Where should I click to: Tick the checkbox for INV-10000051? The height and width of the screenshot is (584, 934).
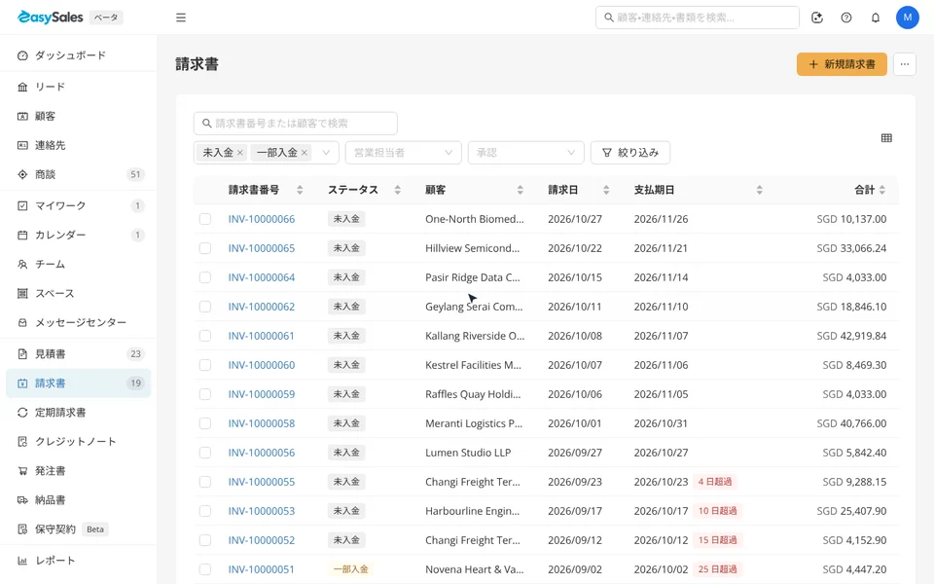coord(205,569)
